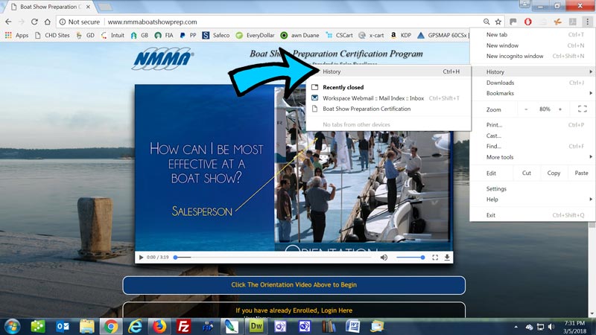
Task: Launch Internet Explorer from taskbar
Action: [x=135, y=326]
